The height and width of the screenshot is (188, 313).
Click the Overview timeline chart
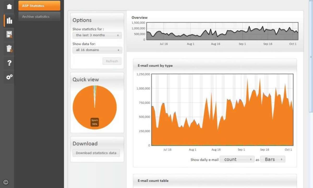pyautogui.click(x=222, y=31)
